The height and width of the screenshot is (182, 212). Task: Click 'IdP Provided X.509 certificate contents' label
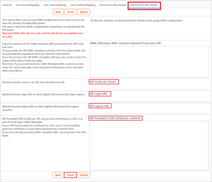coord(115,118)
